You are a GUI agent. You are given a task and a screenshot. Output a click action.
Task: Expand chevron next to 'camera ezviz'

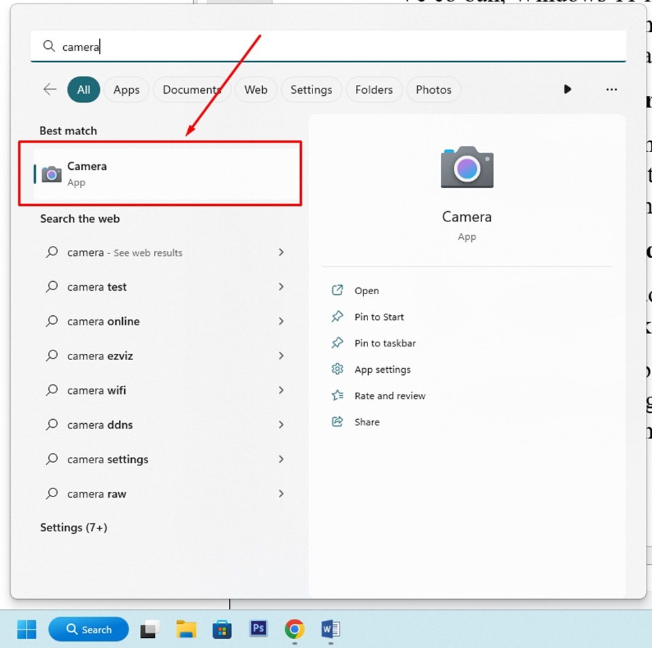click(x=281, y=356)
